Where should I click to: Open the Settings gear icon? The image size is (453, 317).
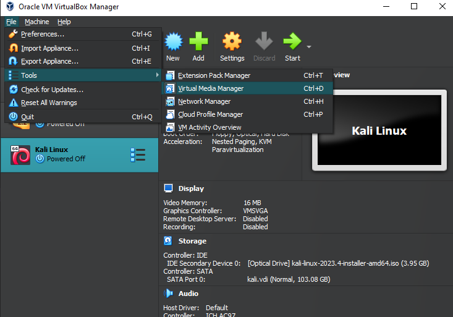point(232,42)
